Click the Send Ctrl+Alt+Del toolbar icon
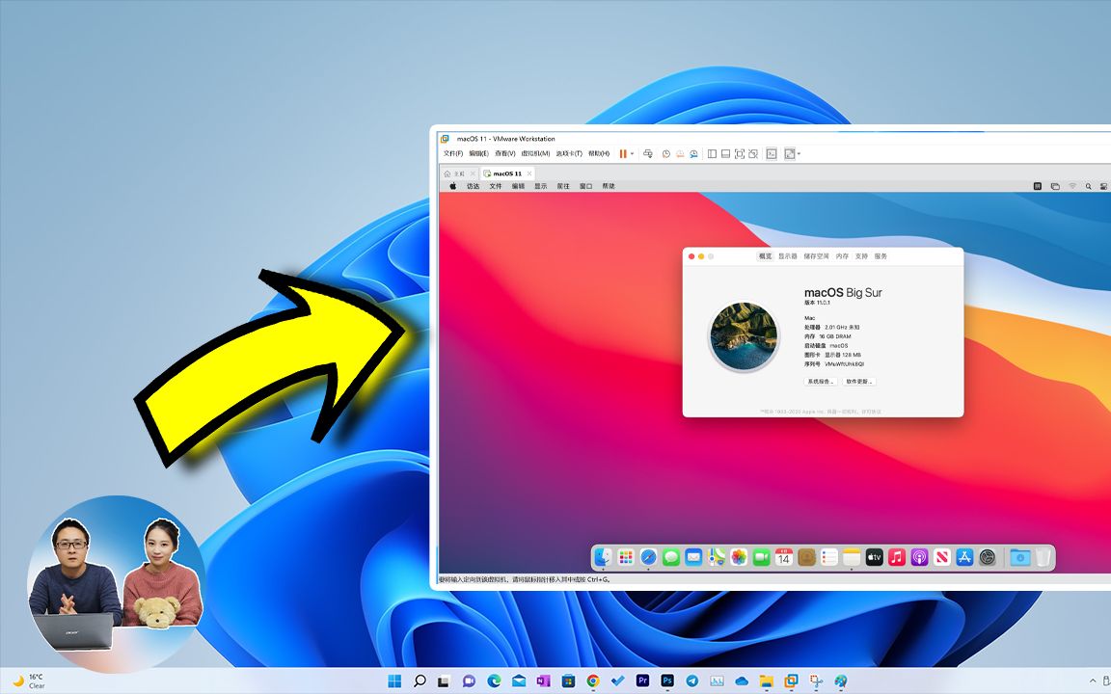Screen dimensions: 1111x694 pyautogui.click(x=648, y=153)
